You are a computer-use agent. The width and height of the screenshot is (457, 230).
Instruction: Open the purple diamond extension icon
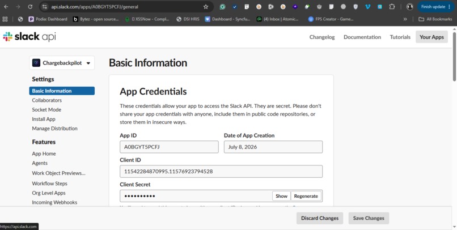point(295,7)
